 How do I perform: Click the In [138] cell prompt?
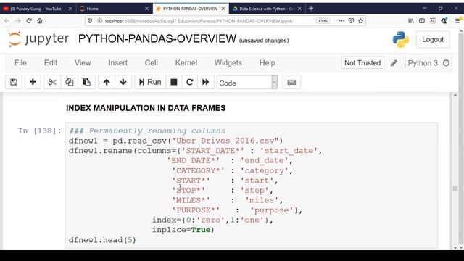(x=40, y=130)
